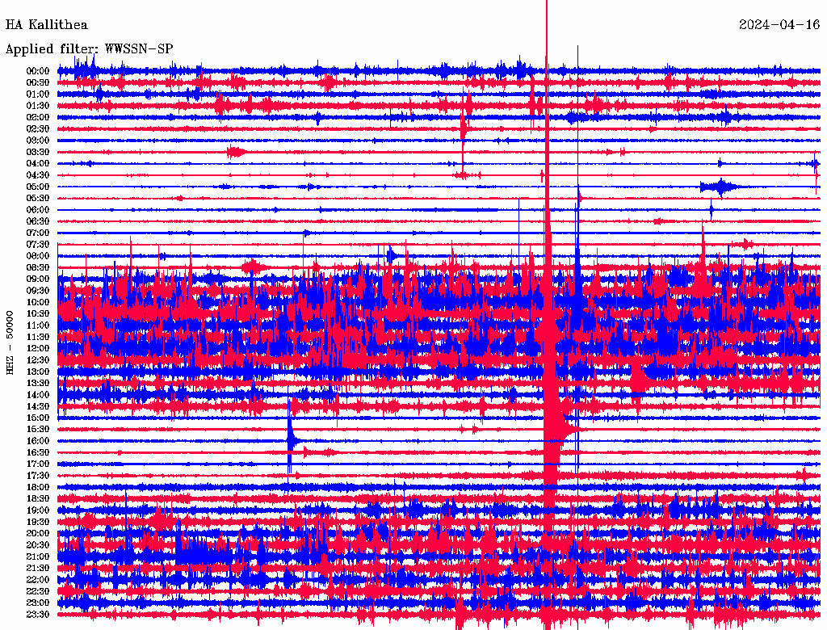The height and width of the screenshot is (630, 827).
Task: Select the 10:00 time label
Action: pyautogui.click(x=38, y=302)
